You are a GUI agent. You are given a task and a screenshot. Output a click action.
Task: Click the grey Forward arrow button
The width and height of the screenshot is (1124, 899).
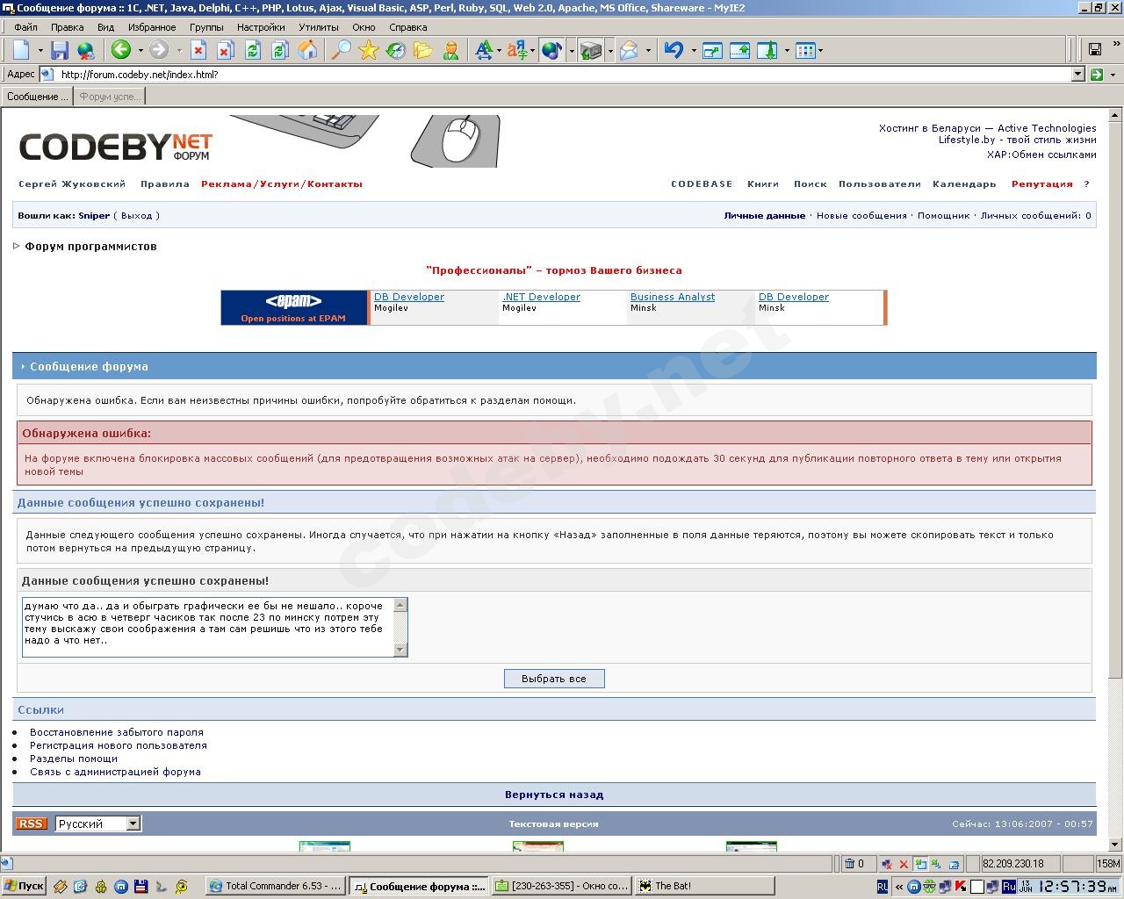pyautogui.click(x=159, y=50)
